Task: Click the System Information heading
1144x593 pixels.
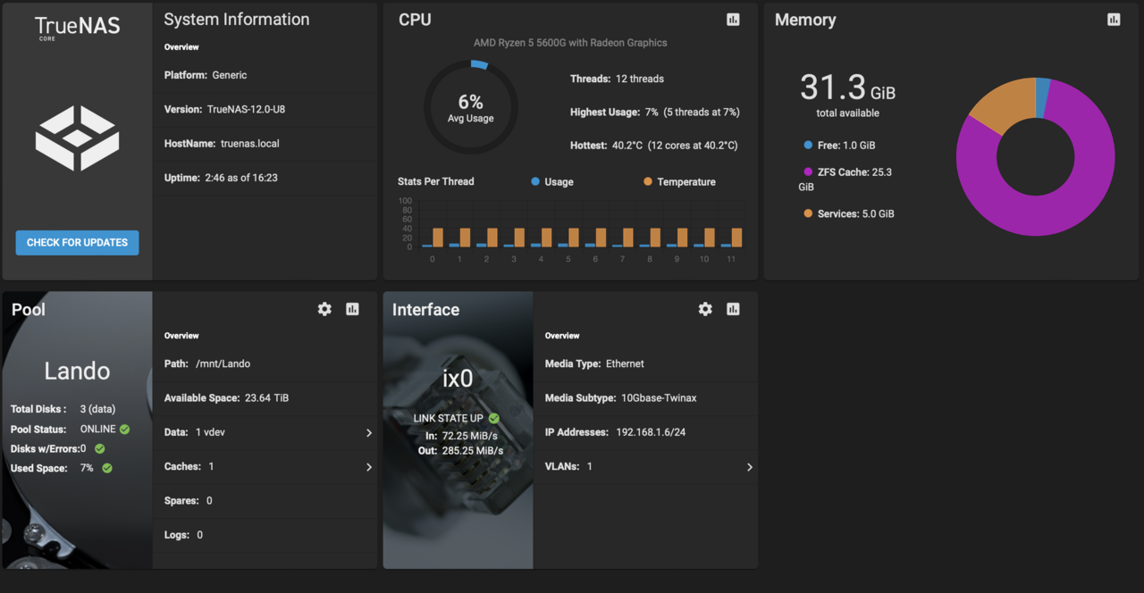Action: click(x=237, y=20)
